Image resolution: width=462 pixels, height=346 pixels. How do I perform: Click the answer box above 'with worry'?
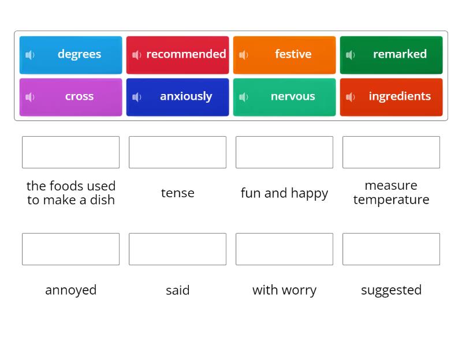coord(284,249)
